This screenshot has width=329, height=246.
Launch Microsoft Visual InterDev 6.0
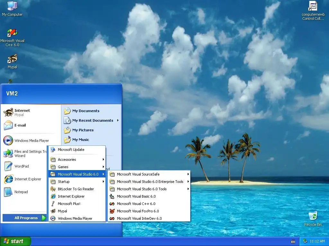[149, 218]
